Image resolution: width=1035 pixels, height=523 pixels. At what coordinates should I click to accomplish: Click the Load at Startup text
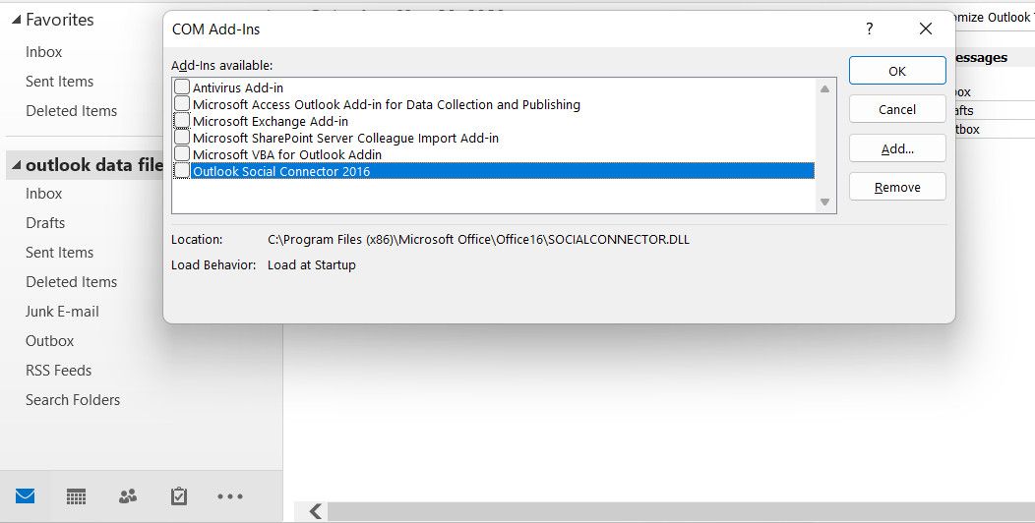(x=312, y=265)
